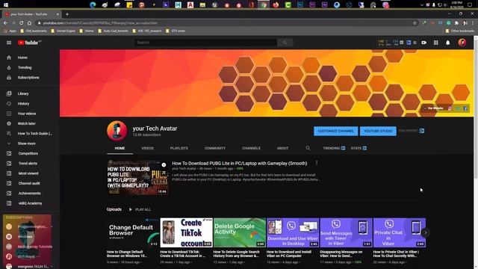Image resolution: width=478 pixels, height=269 pixels.
Task: Click Play All next to Uploads
Action: 140,209
